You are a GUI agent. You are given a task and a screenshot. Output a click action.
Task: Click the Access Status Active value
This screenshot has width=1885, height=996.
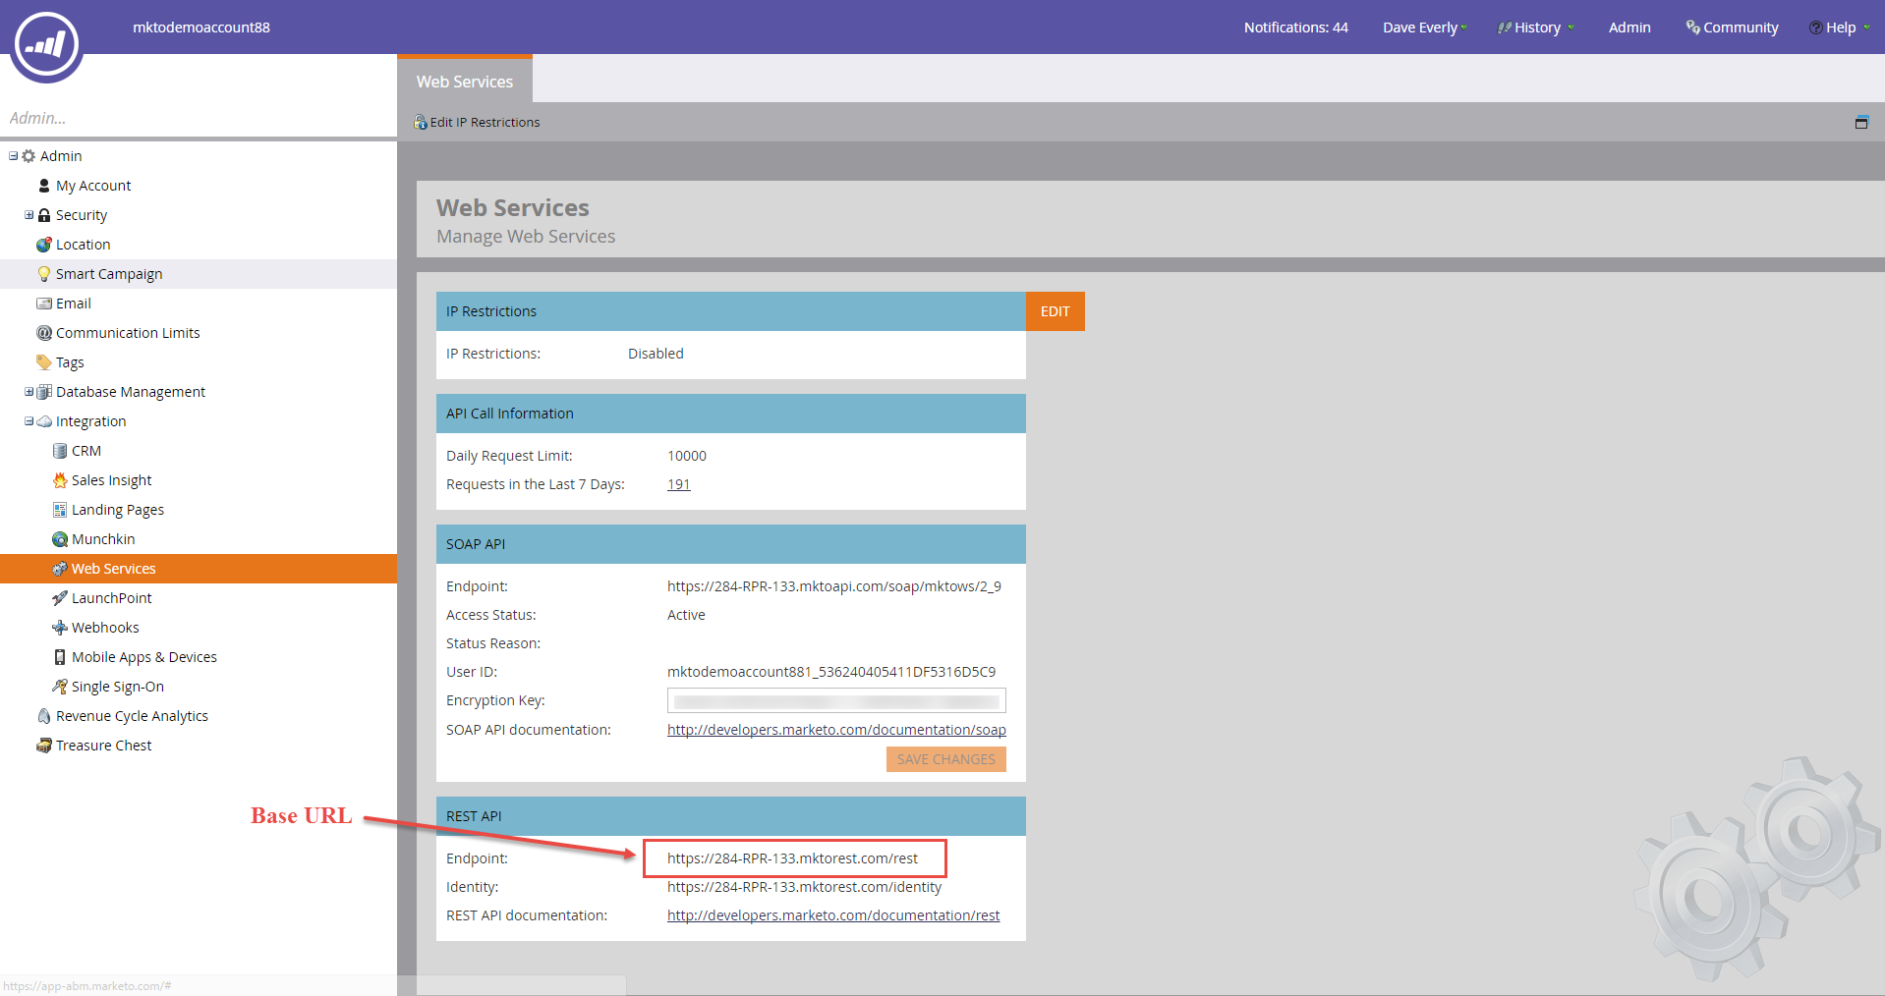click(686, 615)
